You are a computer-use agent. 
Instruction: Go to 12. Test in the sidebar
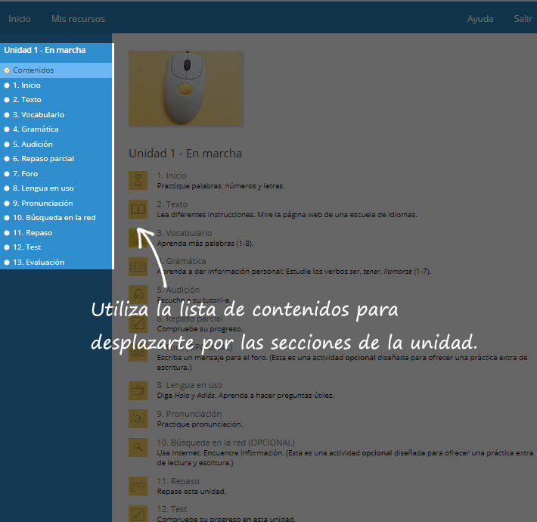(x=26, y=247)
